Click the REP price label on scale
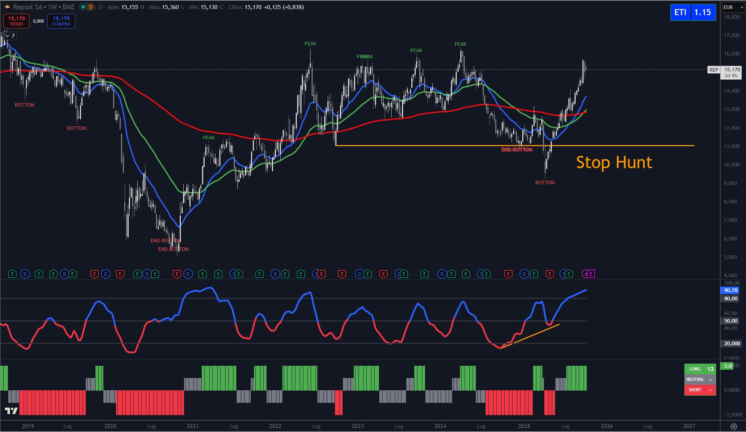746x432 pixels. coord(713,70)
